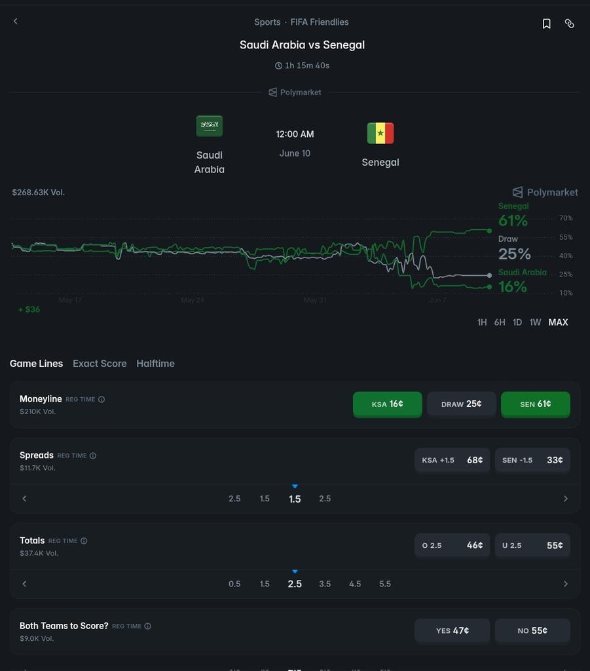This screenshot has width=590, height=671.
Task: Buy SEN at 61¢ moneyline
Action: point(535,404)
